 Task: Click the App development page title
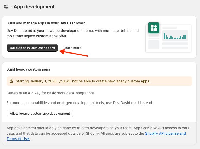(x=34, y=7)
